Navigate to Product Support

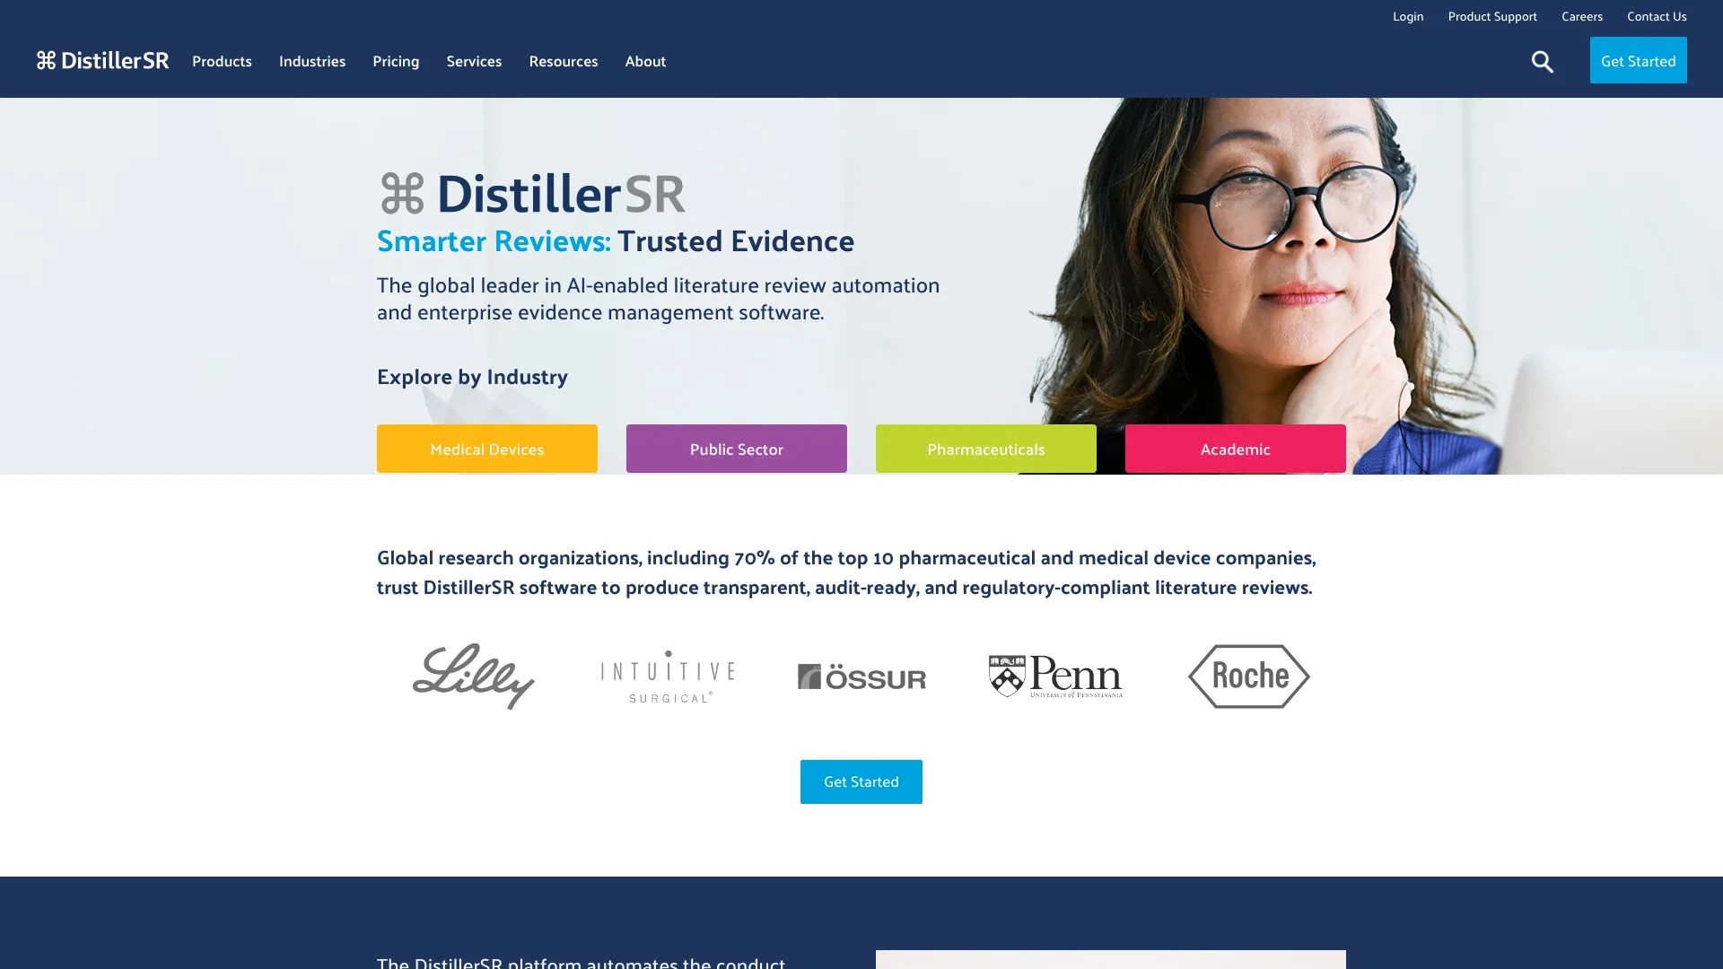[x=1491, y=16]
